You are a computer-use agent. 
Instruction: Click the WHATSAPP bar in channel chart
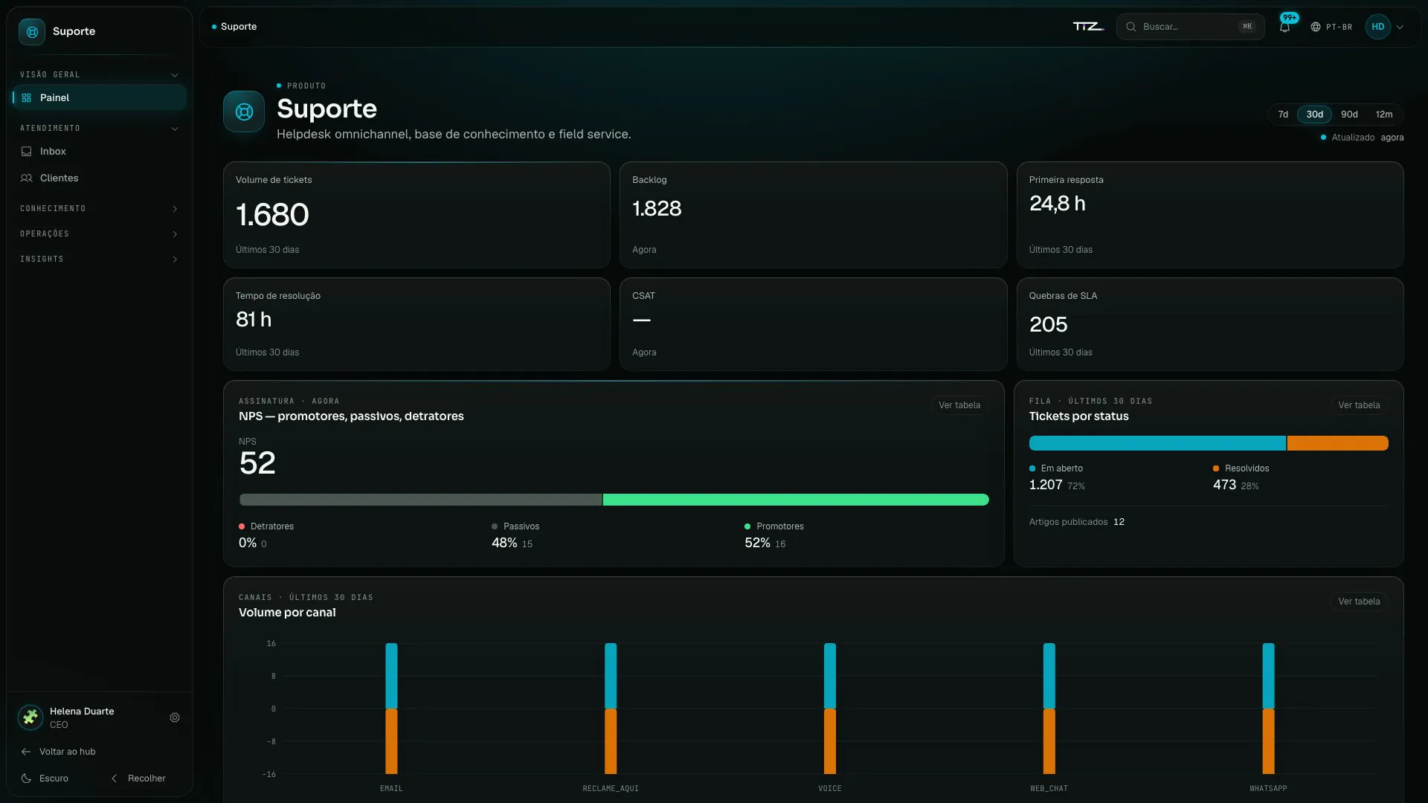[1268, 709]
